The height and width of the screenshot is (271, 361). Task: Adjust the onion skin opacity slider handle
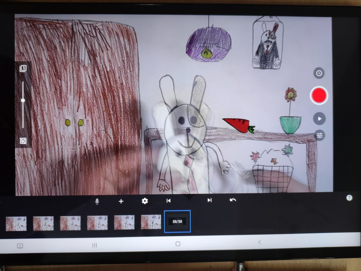(23, 100)
